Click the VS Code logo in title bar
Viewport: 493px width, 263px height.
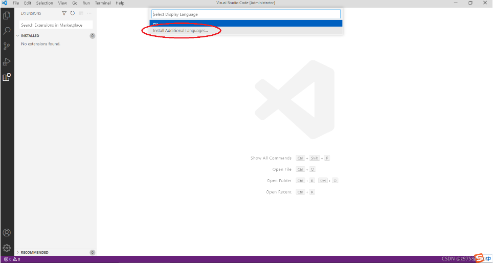pos(5,3)
